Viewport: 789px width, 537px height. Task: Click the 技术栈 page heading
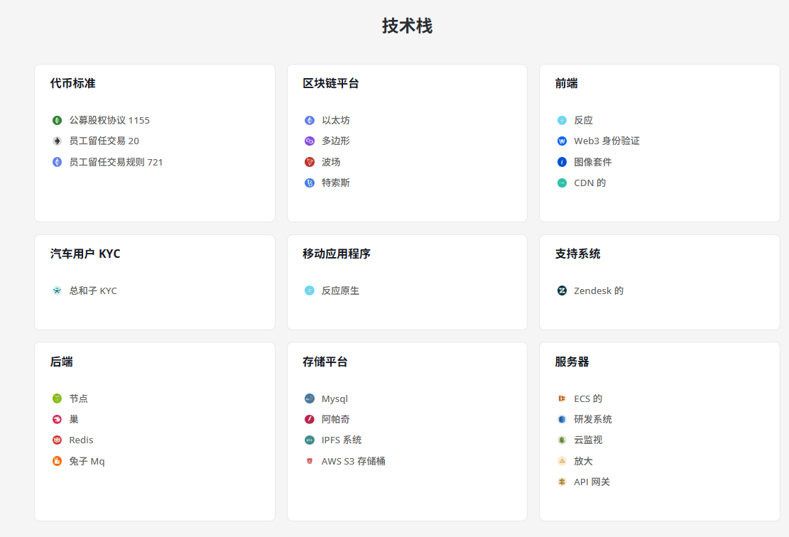point(407,26)
